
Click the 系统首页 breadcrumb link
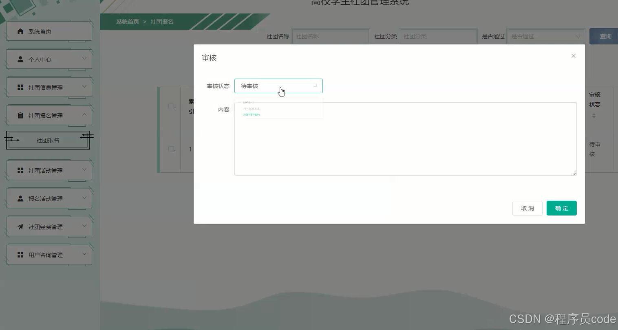pyautogui.click(x=126, y=22)
